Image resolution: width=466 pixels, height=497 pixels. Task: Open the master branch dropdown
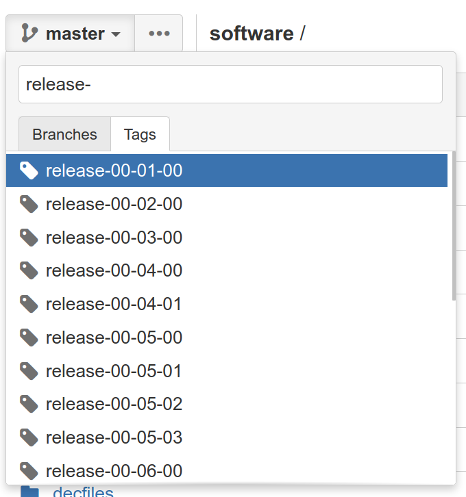pyautogui.click(x=71, y=34)
